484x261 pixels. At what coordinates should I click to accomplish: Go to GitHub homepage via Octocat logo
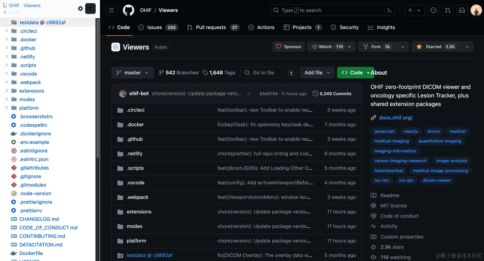128,10
